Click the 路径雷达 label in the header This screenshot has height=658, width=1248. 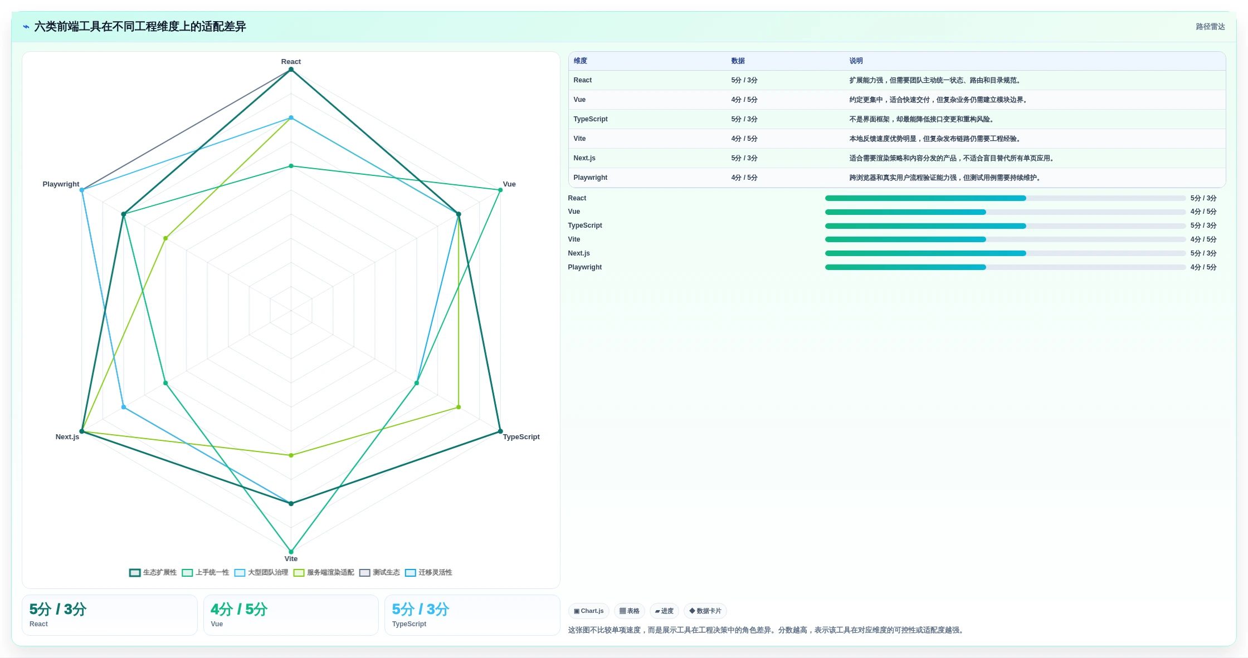pos(1210,27)
